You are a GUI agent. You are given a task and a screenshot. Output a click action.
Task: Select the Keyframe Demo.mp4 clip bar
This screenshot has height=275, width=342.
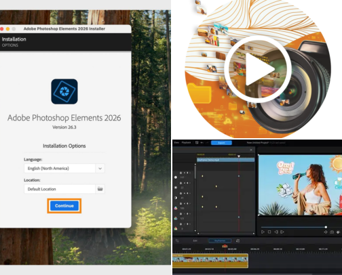225,160
